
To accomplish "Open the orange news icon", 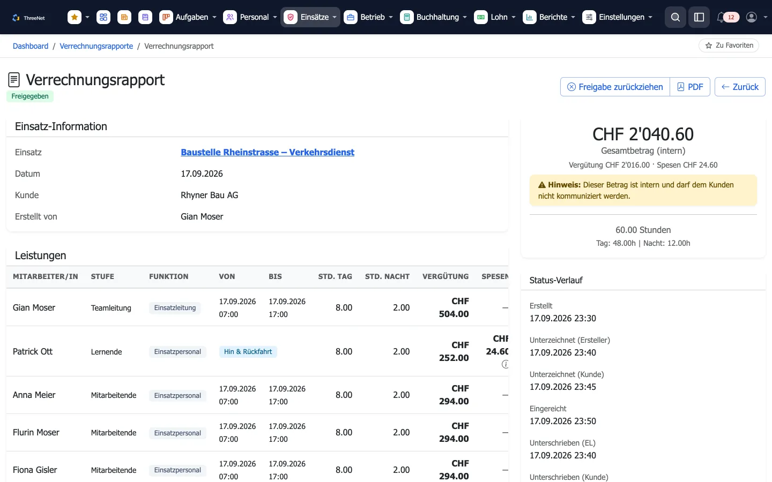I will point(124,17).
